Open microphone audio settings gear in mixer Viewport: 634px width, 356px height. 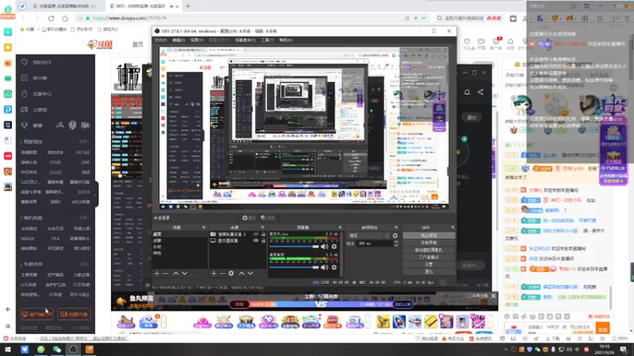point(334,247)
